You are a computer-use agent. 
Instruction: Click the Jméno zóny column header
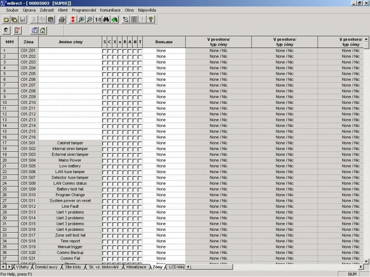[x=70, y=42]
